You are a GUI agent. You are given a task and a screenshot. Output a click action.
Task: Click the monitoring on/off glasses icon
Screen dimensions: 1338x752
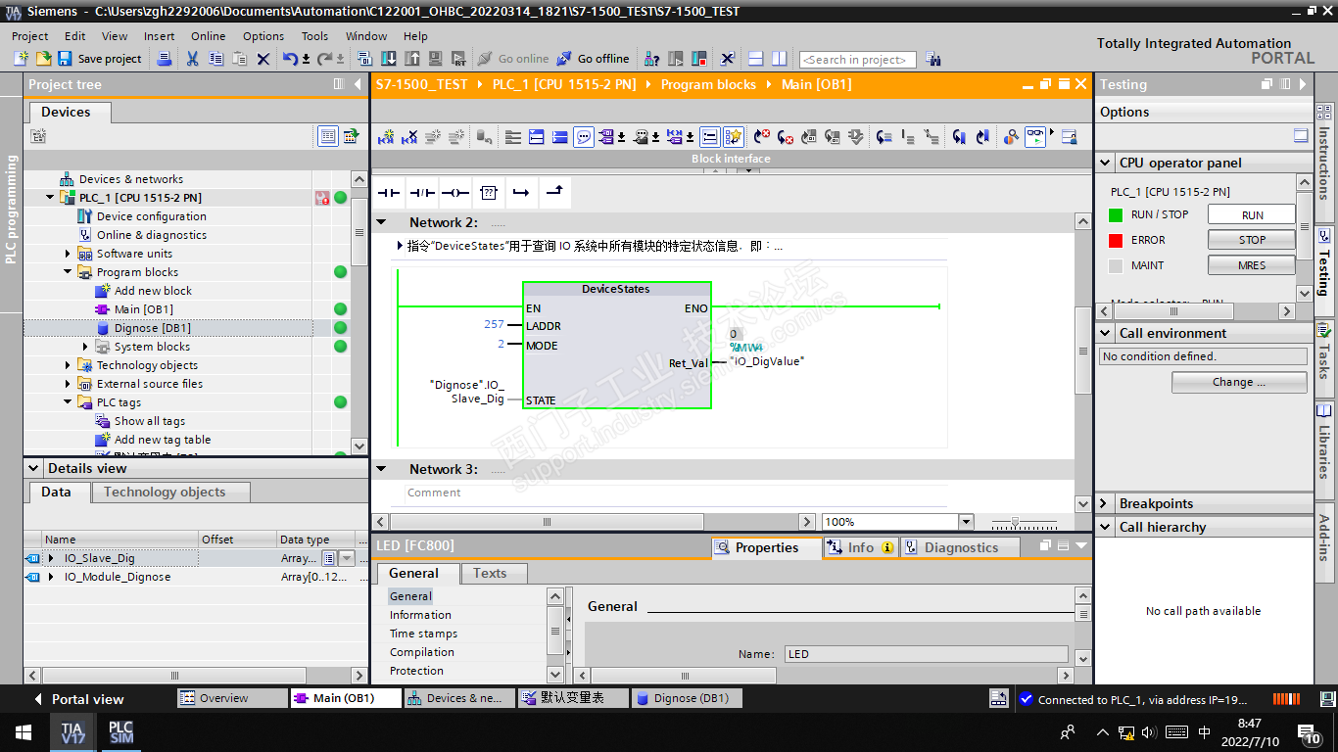click(1035, 137)
